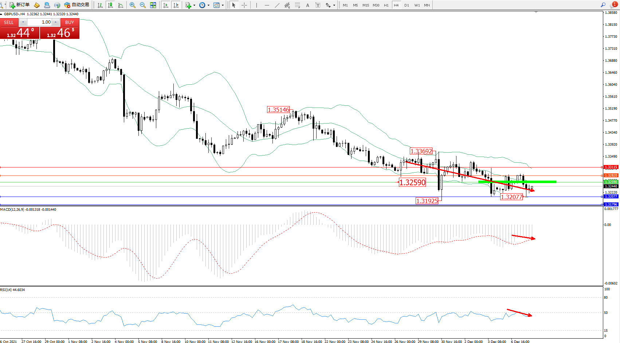Screen dimensions: 620x343
Task: Switch to the M15 timeframe
Action: pos(365,5)
